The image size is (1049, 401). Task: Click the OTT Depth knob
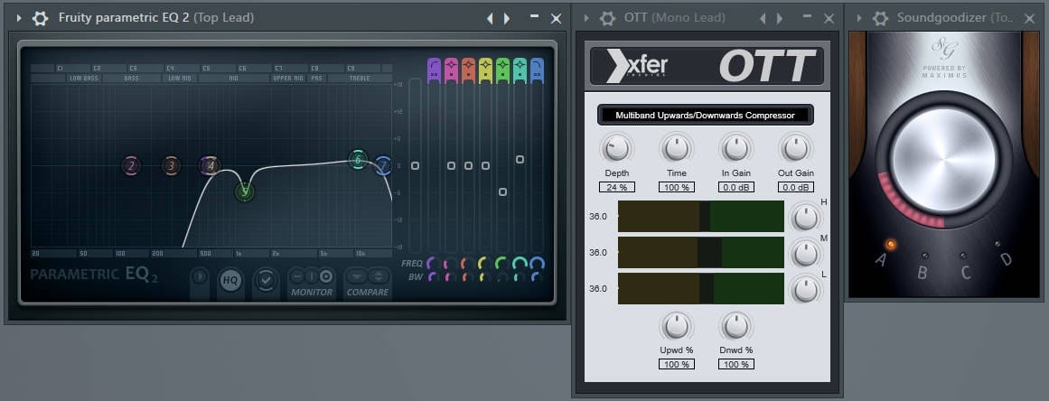tap(617, 148)
